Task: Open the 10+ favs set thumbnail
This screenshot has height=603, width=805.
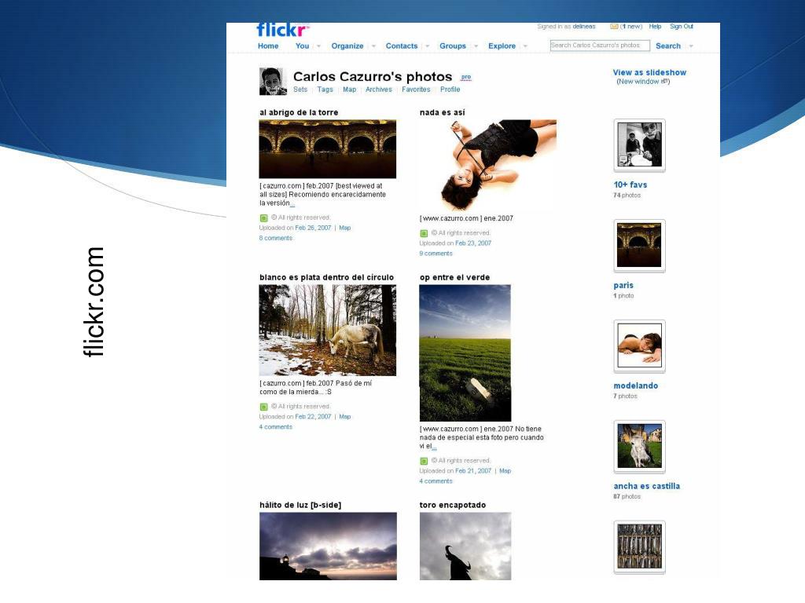Action: tap(640, 145)
